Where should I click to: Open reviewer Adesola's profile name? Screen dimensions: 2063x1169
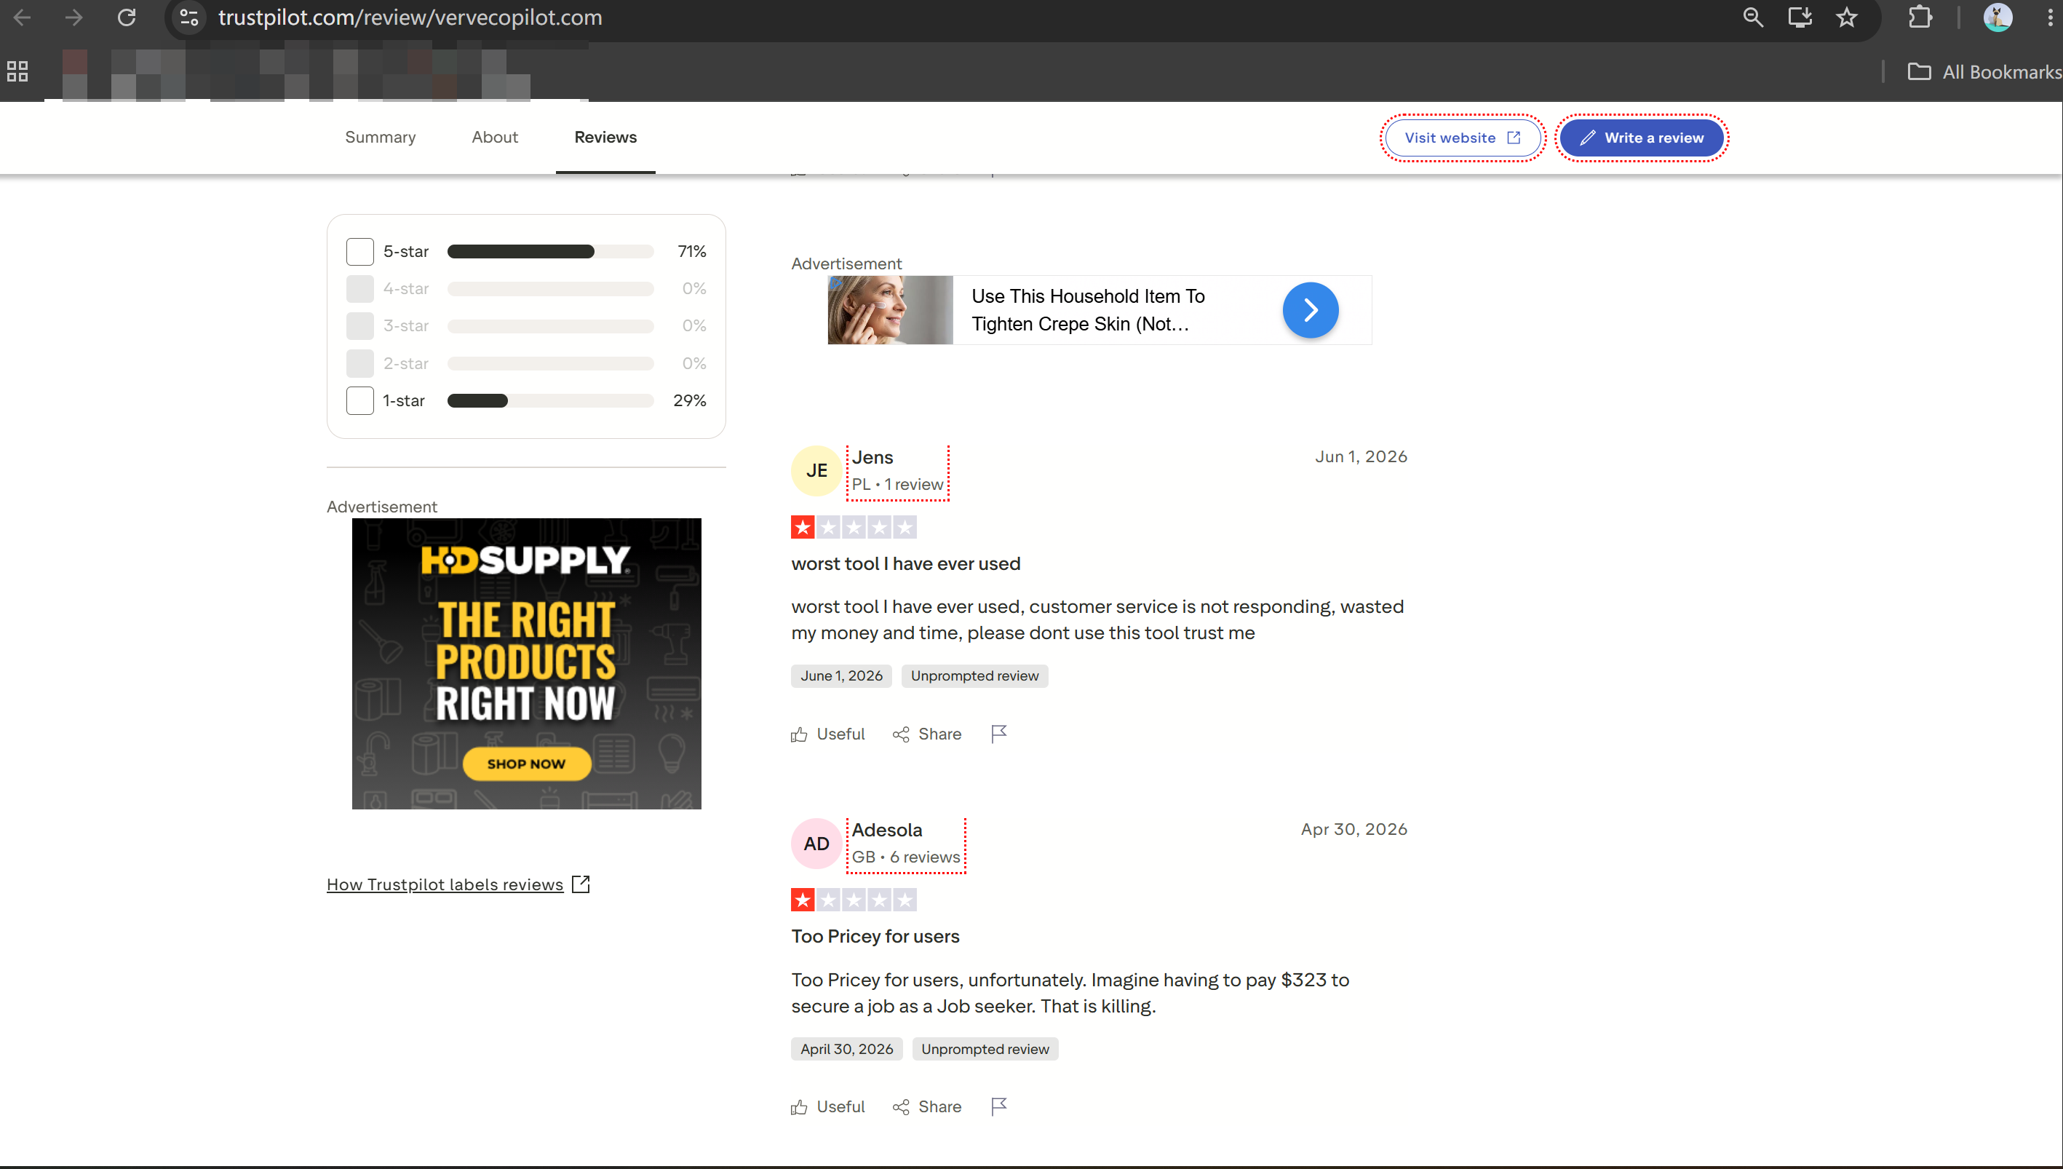click(x=886, y=831)
